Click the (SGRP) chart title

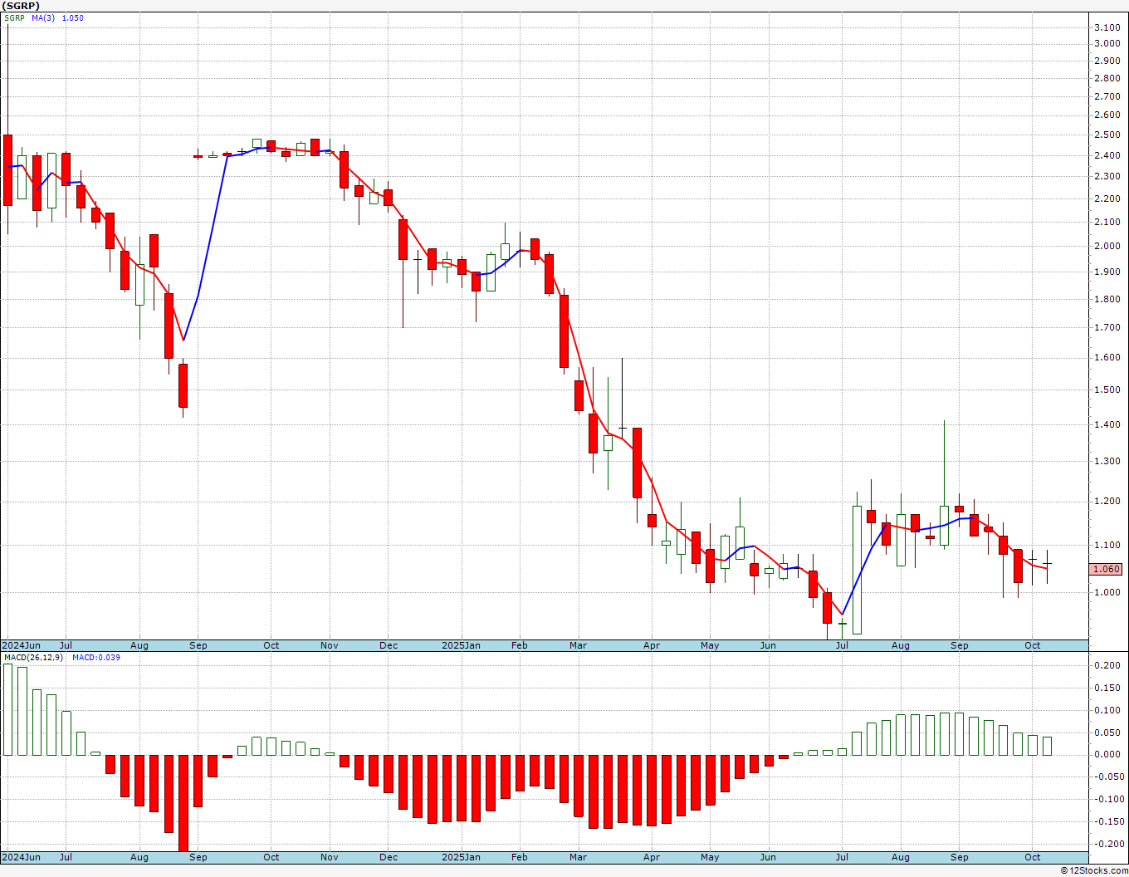[21, 6]
